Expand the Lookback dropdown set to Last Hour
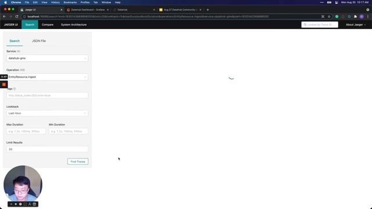Screen dimensions: 372x209 pyautogui.click(x=47, y=113)
